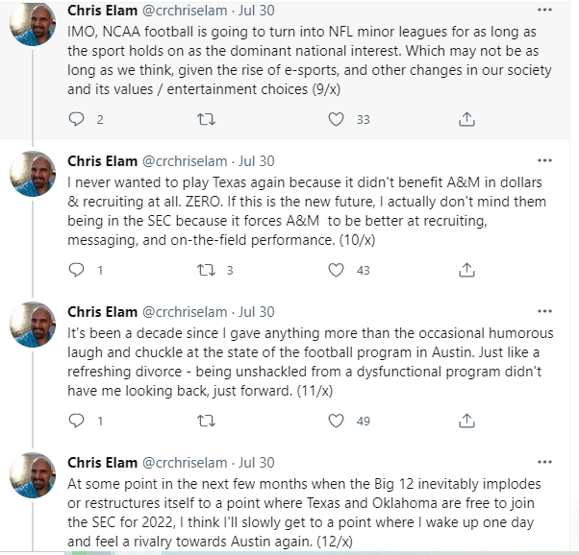This screenshot has width=579, height=555.
Task: Share the tweet about A&M recruiting (10/x)
Action: pyautogui.click(x=466, y=271)
